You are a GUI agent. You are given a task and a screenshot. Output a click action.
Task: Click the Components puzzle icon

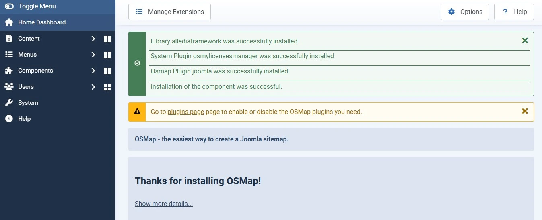(9, 71)
